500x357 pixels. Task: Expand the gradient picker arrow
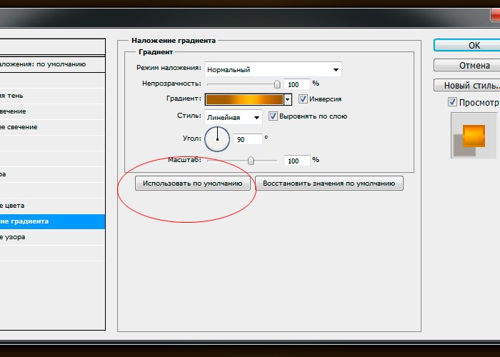pyautogui.click(x=288, y=100)
